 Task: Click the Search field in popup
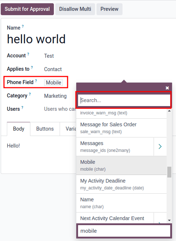coord(124,100)
